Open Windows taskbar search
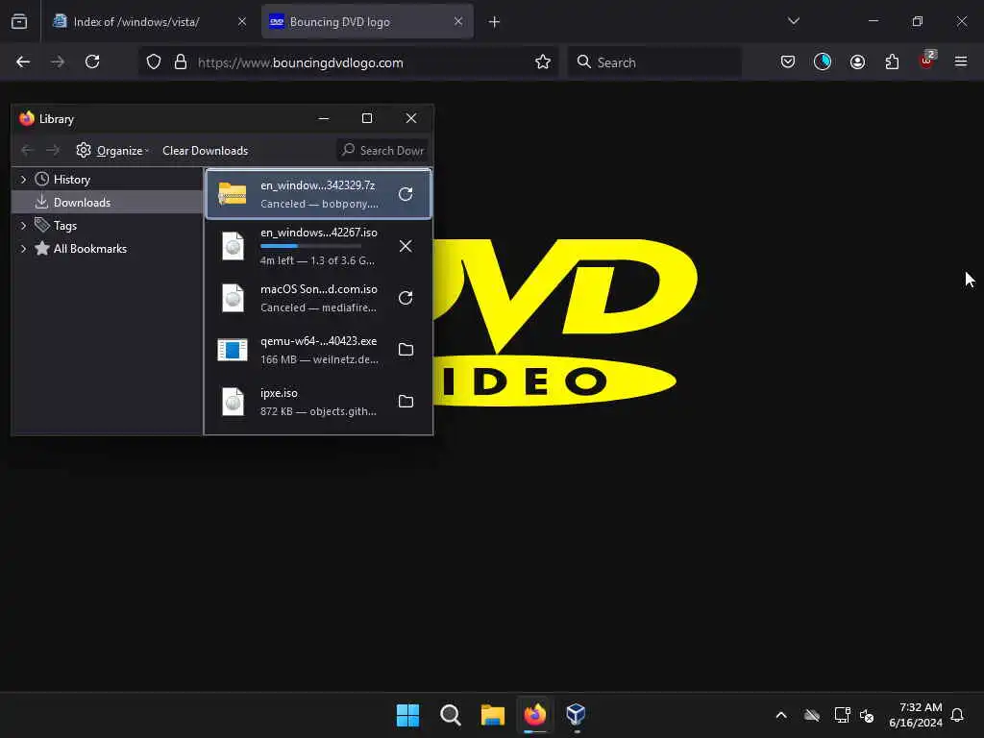This screenshot has width=984, height=738. coord(451,715)
